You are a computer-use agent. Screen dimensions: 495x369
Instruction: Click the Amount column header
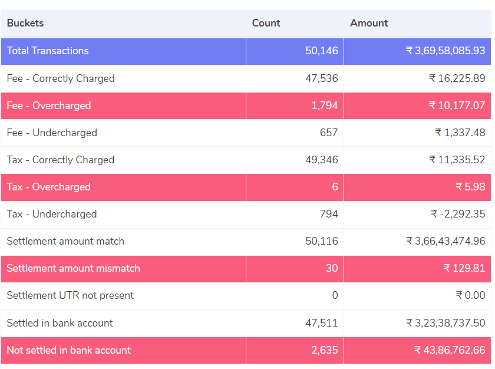[369, 23]
